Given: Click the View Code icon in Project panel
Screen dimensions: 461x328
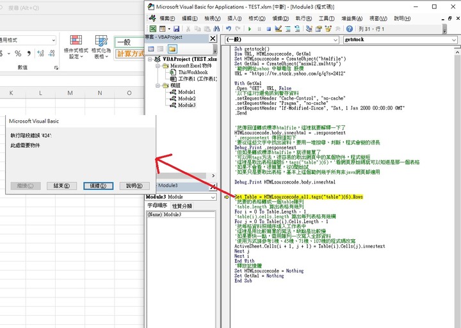Looking at the screenshot, I should tap(151, 49).
